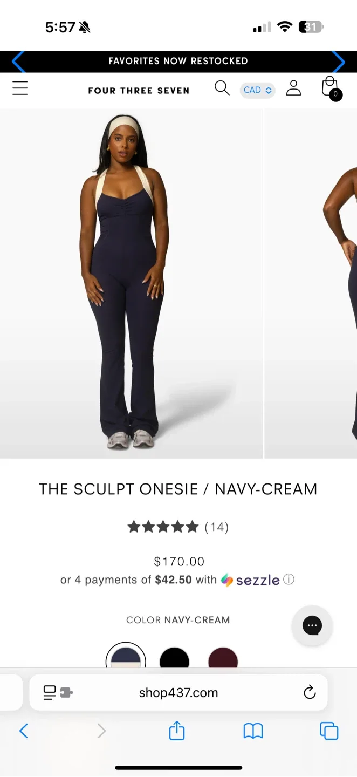Viewport: 357px width, 777px height.
Task: Expand the CAD currency selector
Action: tap(257, 90)
